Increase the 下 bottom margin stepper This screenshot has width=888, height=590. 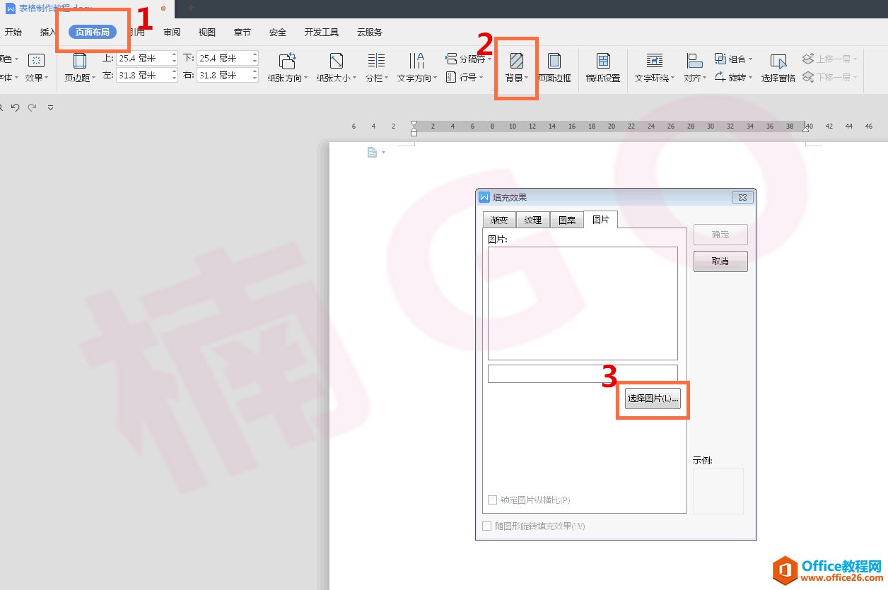coord(255,55)
